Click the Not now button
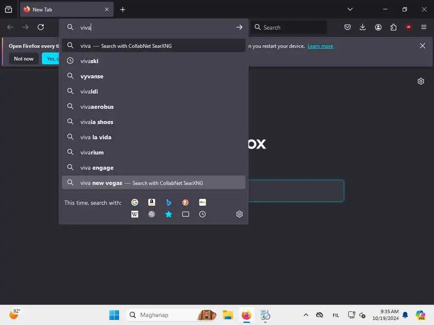Image resolution: width=434 pixels, height=325 pixels. tap(24, 58)
